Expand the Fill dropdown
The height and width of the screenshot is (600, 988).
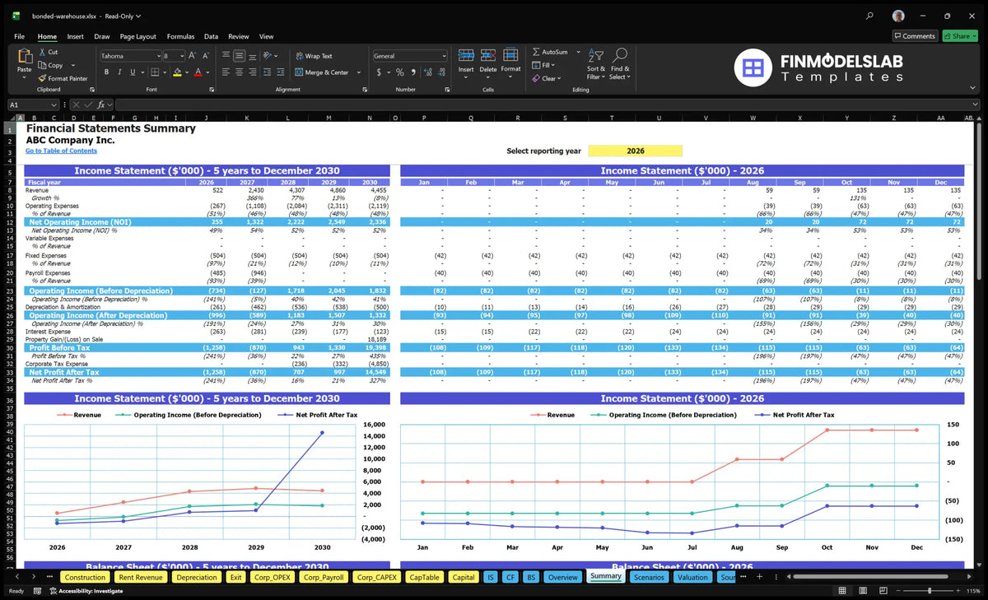[554, 65]
